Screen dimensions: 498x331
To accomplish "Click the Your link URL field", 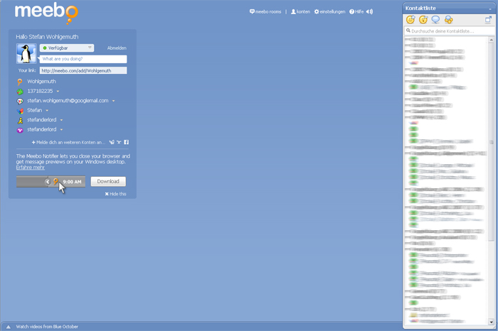I will pos(83,70).
